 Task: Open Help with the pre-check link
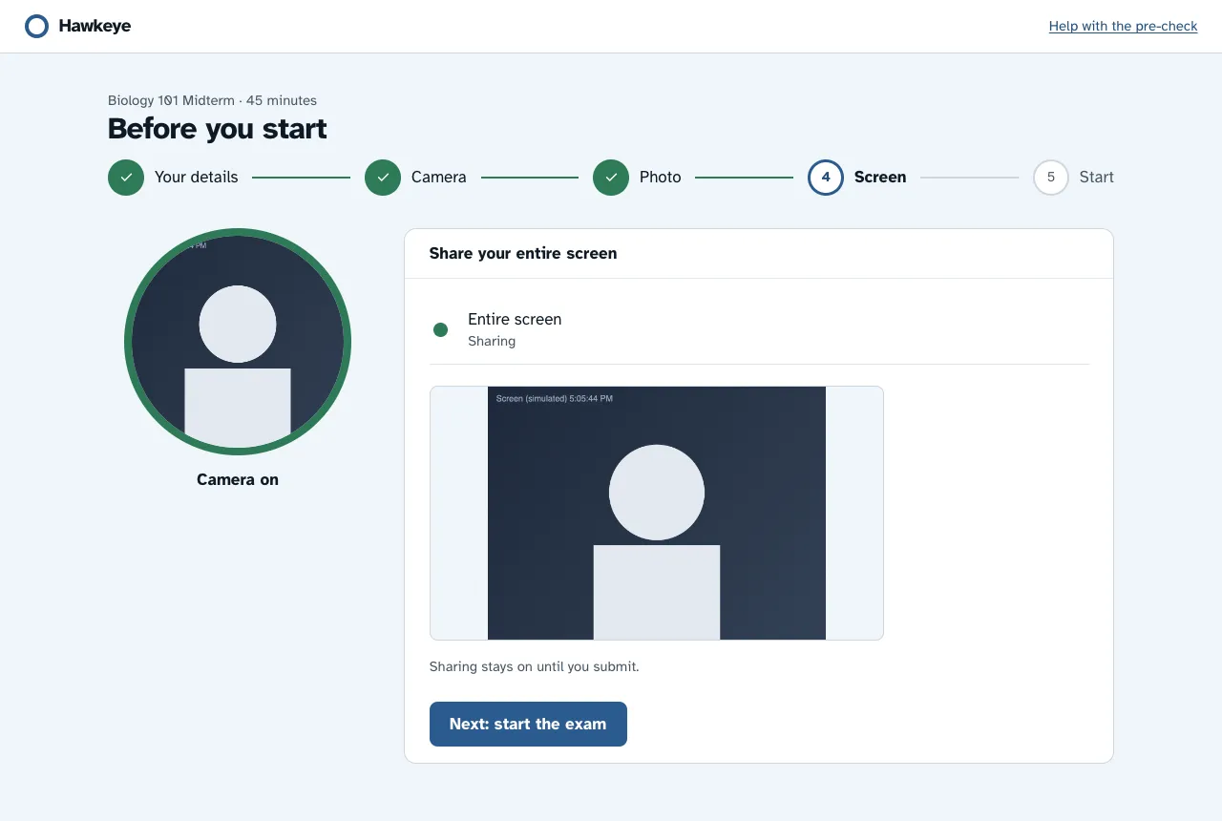(x=1123, y=27)
